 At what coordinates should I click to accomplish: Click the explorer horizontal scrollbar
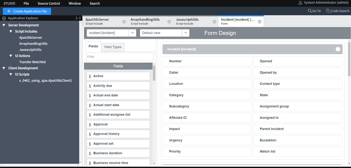click(40, 165)
